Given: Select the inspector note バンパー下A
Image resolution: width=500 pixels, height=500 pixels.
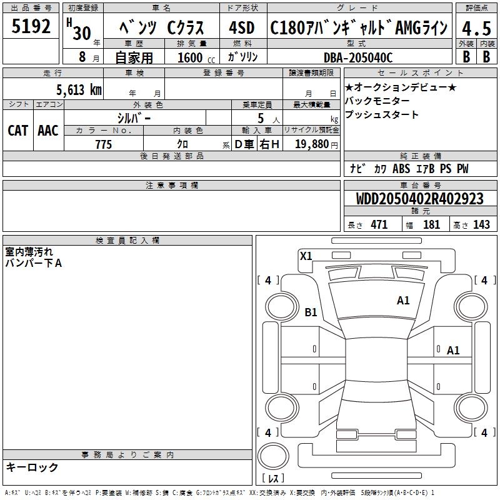Looking at the screenshot, I should 34,263.
